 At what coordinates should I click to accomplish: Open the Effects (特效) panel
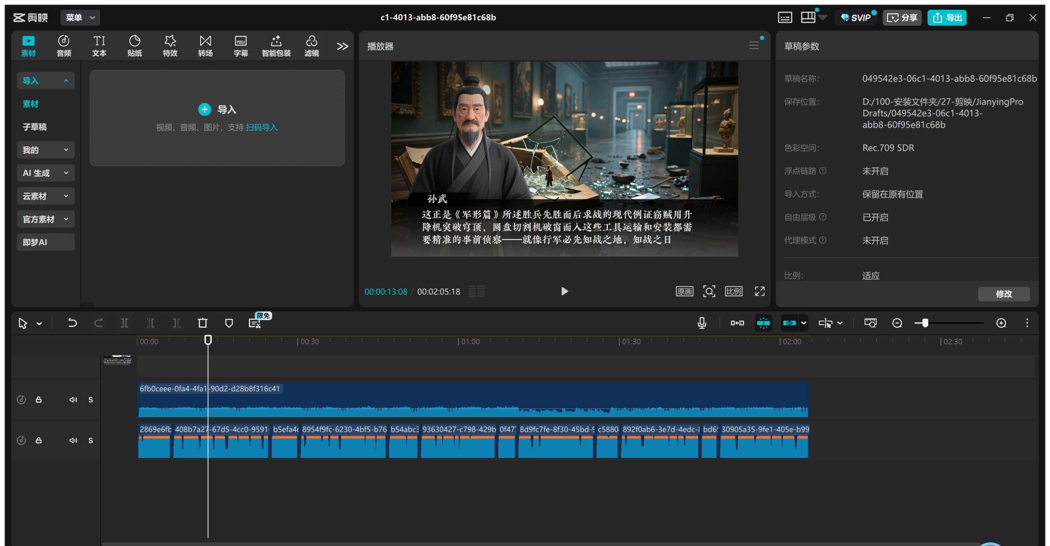[170, 45]
